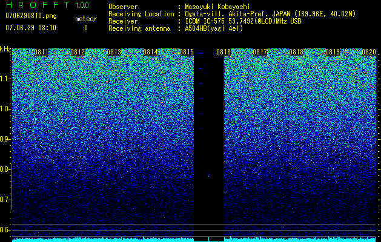Click the meteor count value 0

click(86, 28)
